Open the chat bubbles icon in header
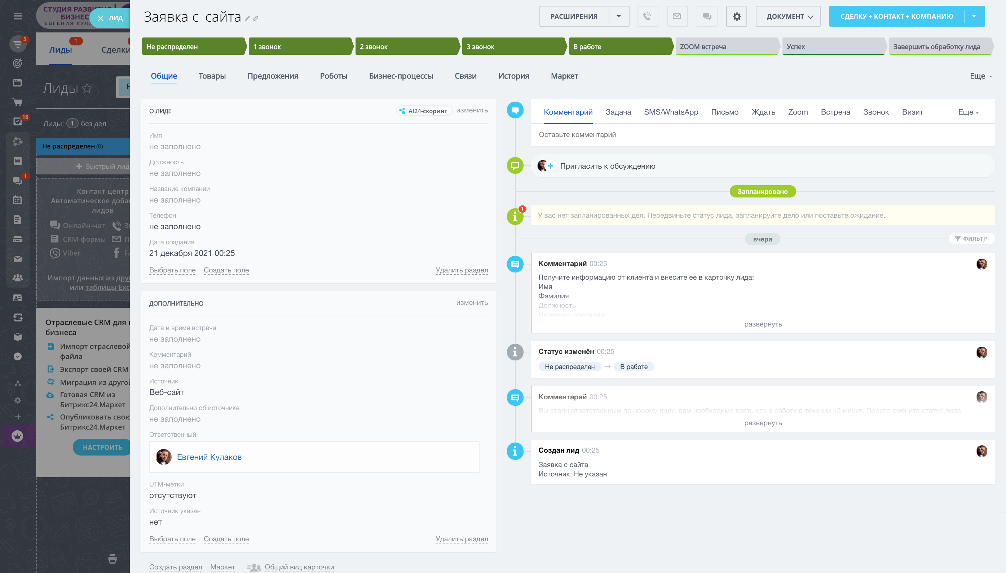Screen dimensions: 1006x573 (x=707, y=17)
